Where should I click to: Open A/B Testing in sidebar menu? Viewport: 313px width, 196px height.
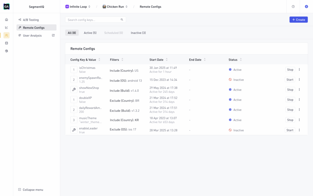coord(31,20)
